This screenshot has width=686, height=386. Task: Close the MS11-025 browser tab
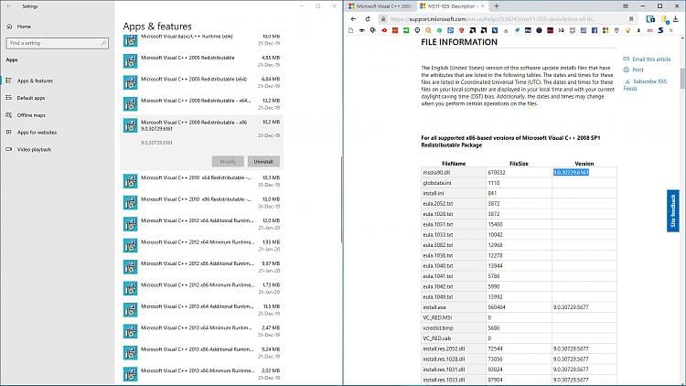pyautogui.click(x=483, y=6)
